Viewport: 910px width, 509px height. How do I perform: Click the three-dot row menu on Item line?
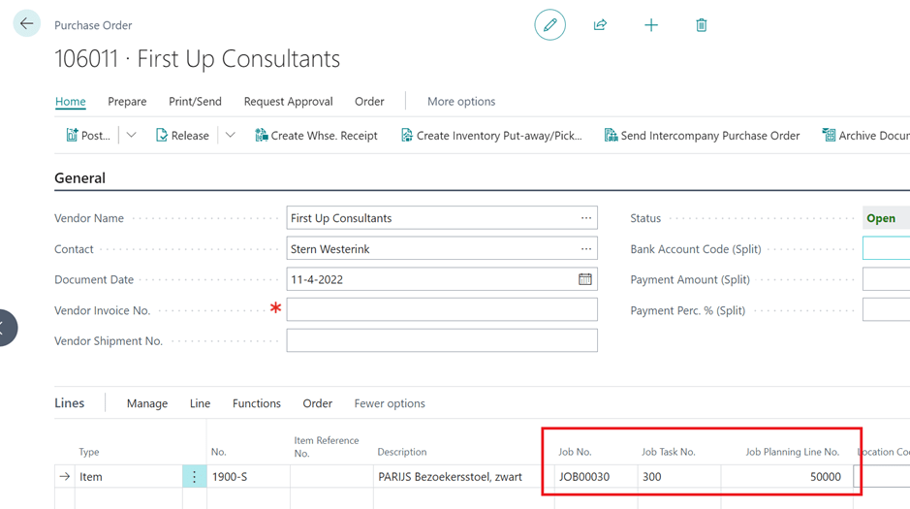[194, 477]
